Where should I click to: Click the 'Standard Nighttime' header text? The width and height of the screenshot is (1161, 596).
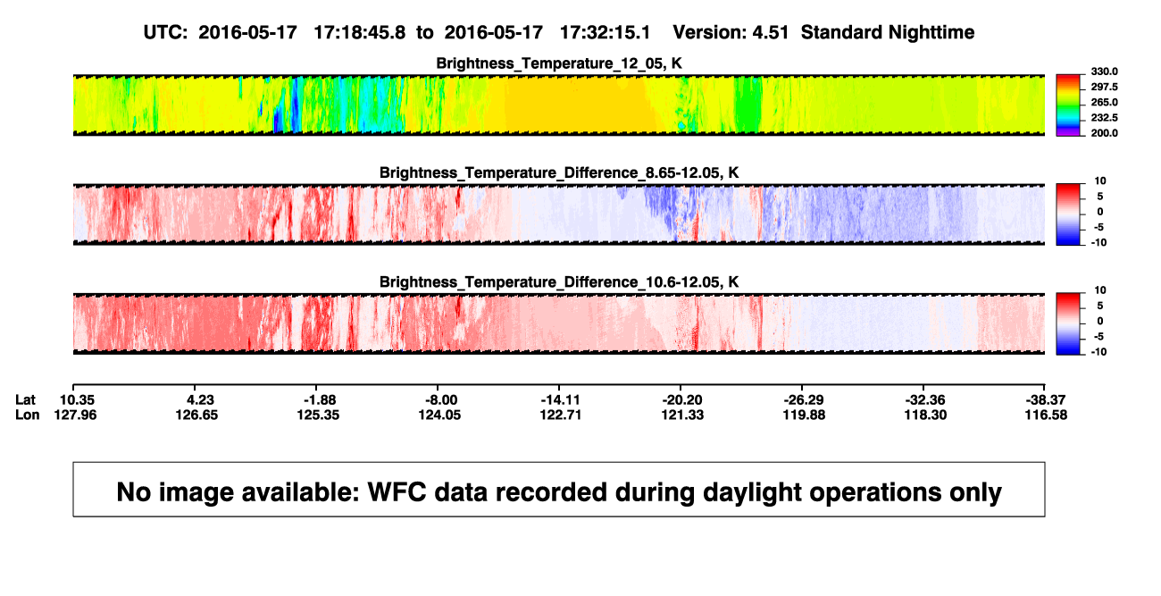point(888,32)
